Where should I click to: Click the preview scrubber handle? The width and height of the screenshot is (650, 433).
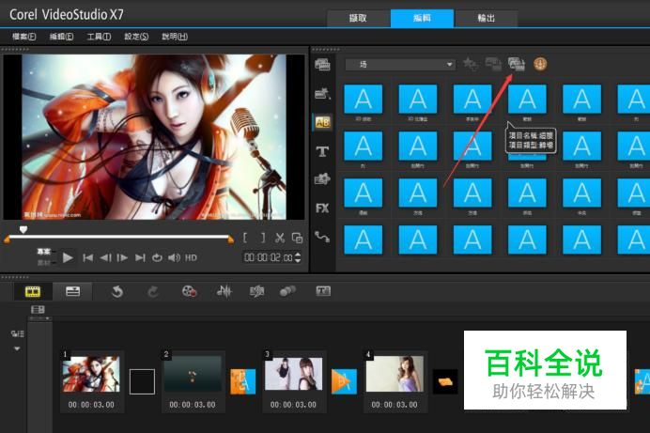[23, 229]
